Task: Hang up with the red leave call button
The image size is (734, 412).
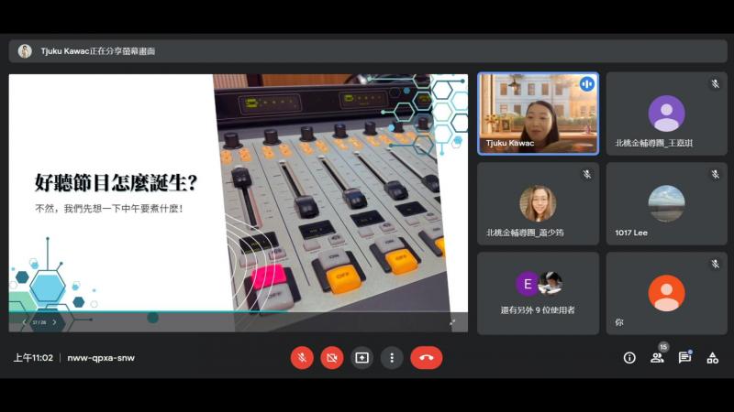Action: (426, 358)
